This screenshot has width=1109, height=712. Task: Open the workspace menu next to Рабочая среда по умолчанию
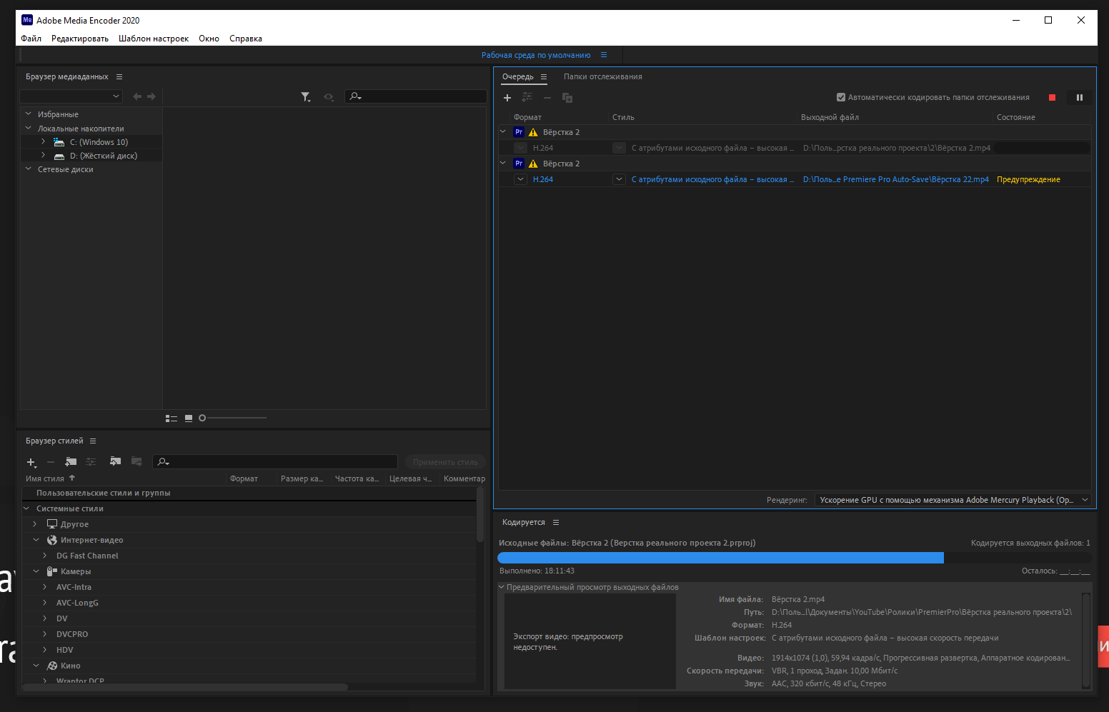[x=604, y=55]
